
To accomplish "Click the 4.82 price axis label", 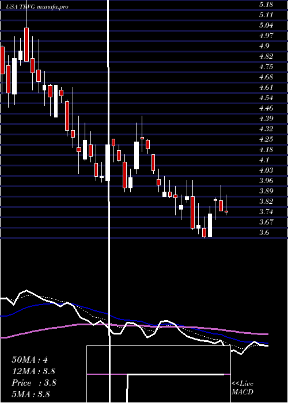I will pos(266,56).
